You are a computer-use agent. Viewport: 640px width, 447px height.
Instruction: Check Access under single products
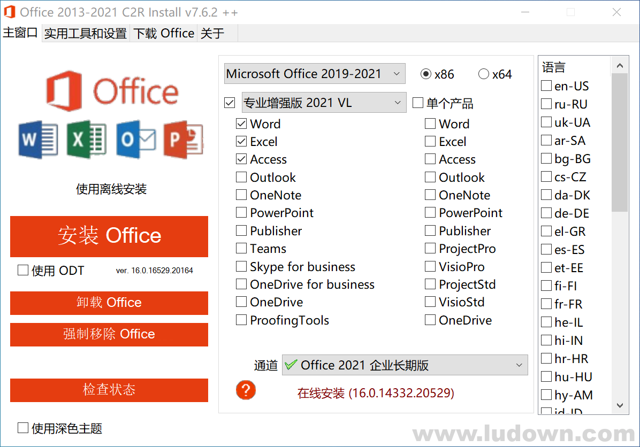[430, 159]
